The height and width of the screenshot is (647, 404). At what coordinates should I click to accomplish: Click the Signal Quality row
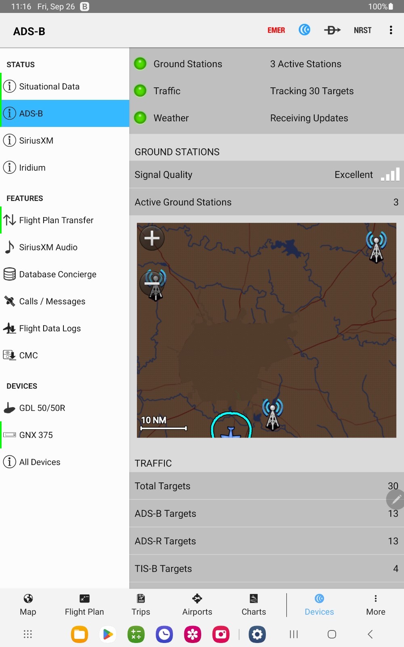point(267,175)
